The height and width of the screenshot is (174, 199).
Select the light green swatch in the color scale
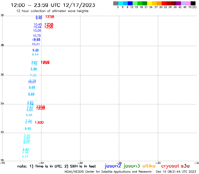point(135,3)
